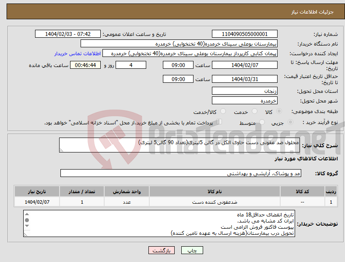Screen dimensions: 345x262
Task: Click the تاریخ نیاز column header
Action: 37,191
